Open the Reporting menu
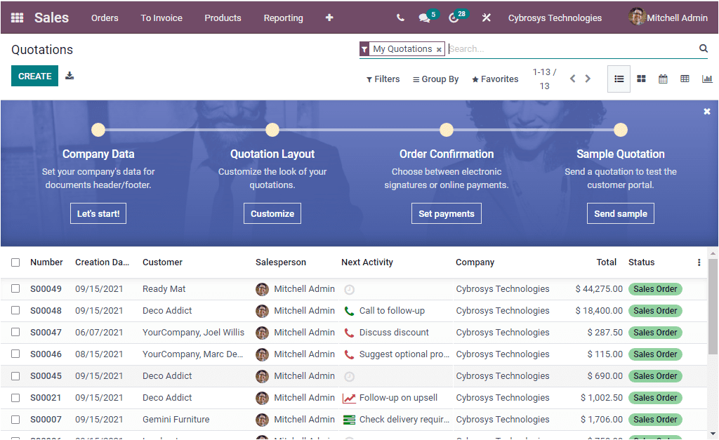This screenshot has height=440, width=719. pos(283,18)
